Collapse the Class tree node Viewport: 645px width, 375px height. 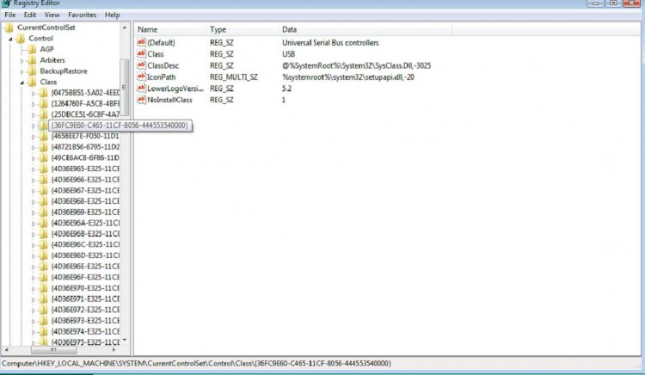tap(21, 83)
